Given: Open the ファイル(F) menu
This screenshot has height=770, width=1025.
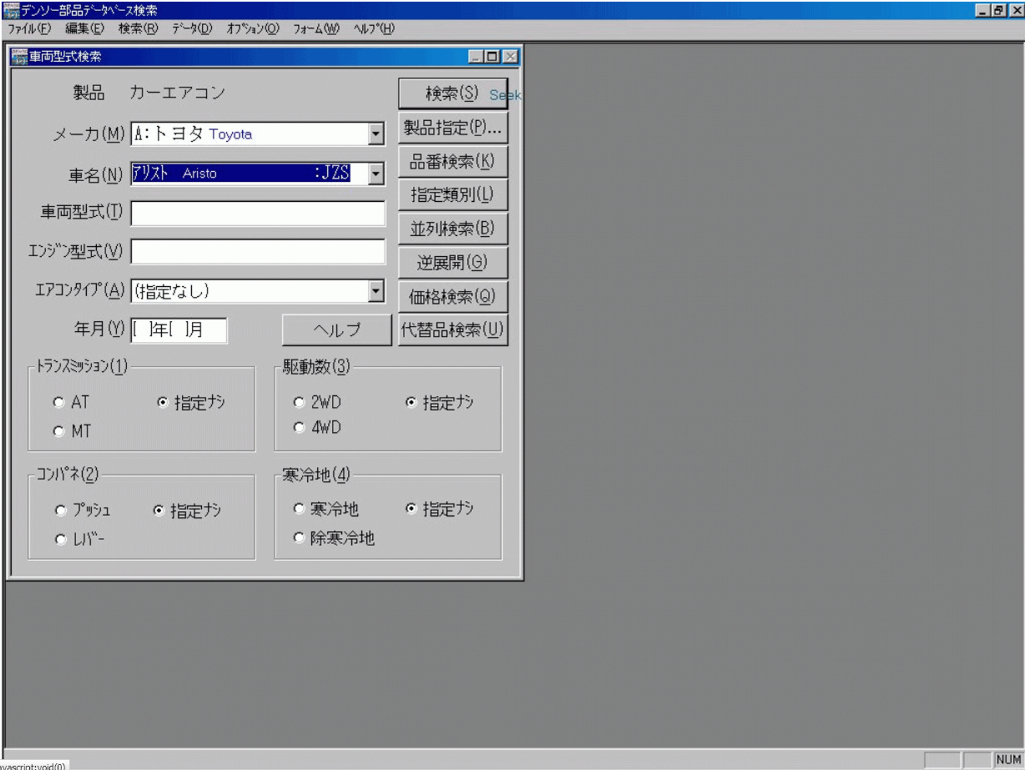Looking at the screenshot, I should tap(29, 29).
